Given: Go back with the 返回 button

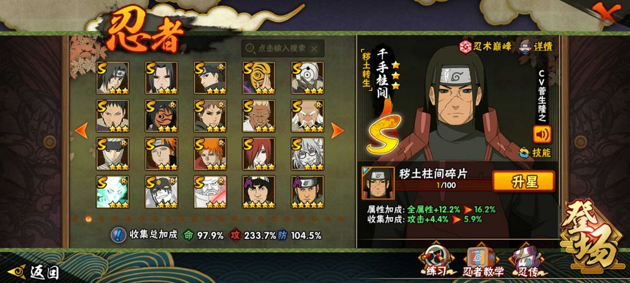Looking at the screenshot, I should pyautogui.click(x=34, y=273).
